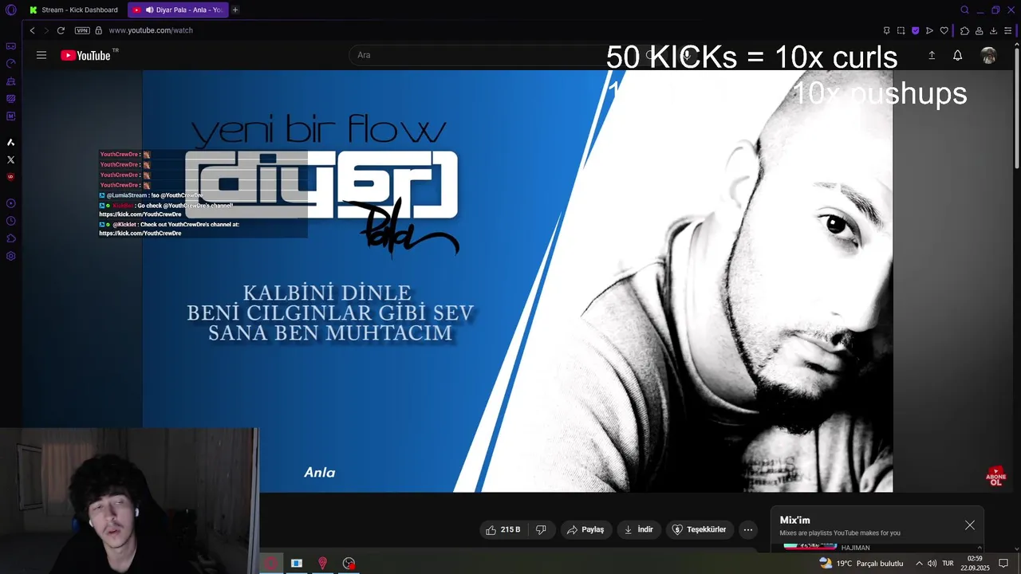Screen dimensions: 1021x574
Task: Close the Mix'im playlist panel
Action: [970, 525]
